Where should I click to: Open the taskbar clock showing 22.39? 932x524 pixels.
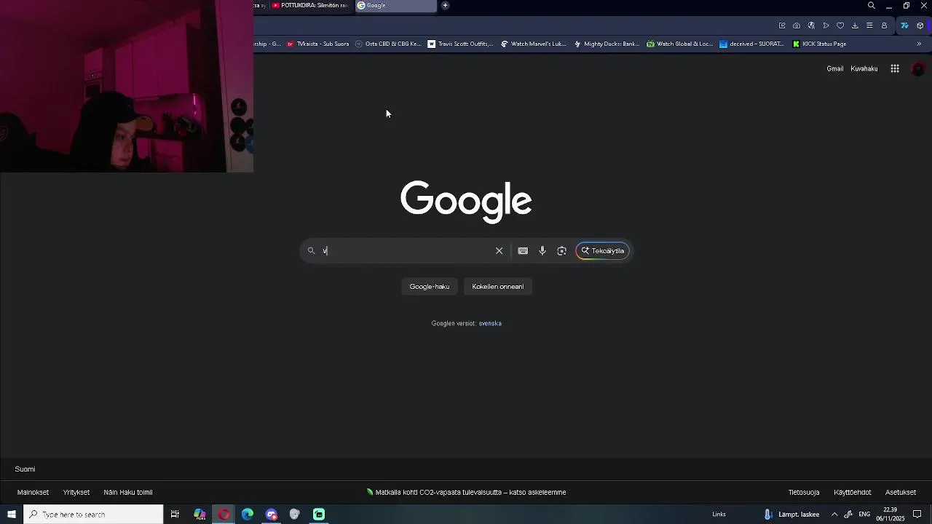[x=890, y=515]
